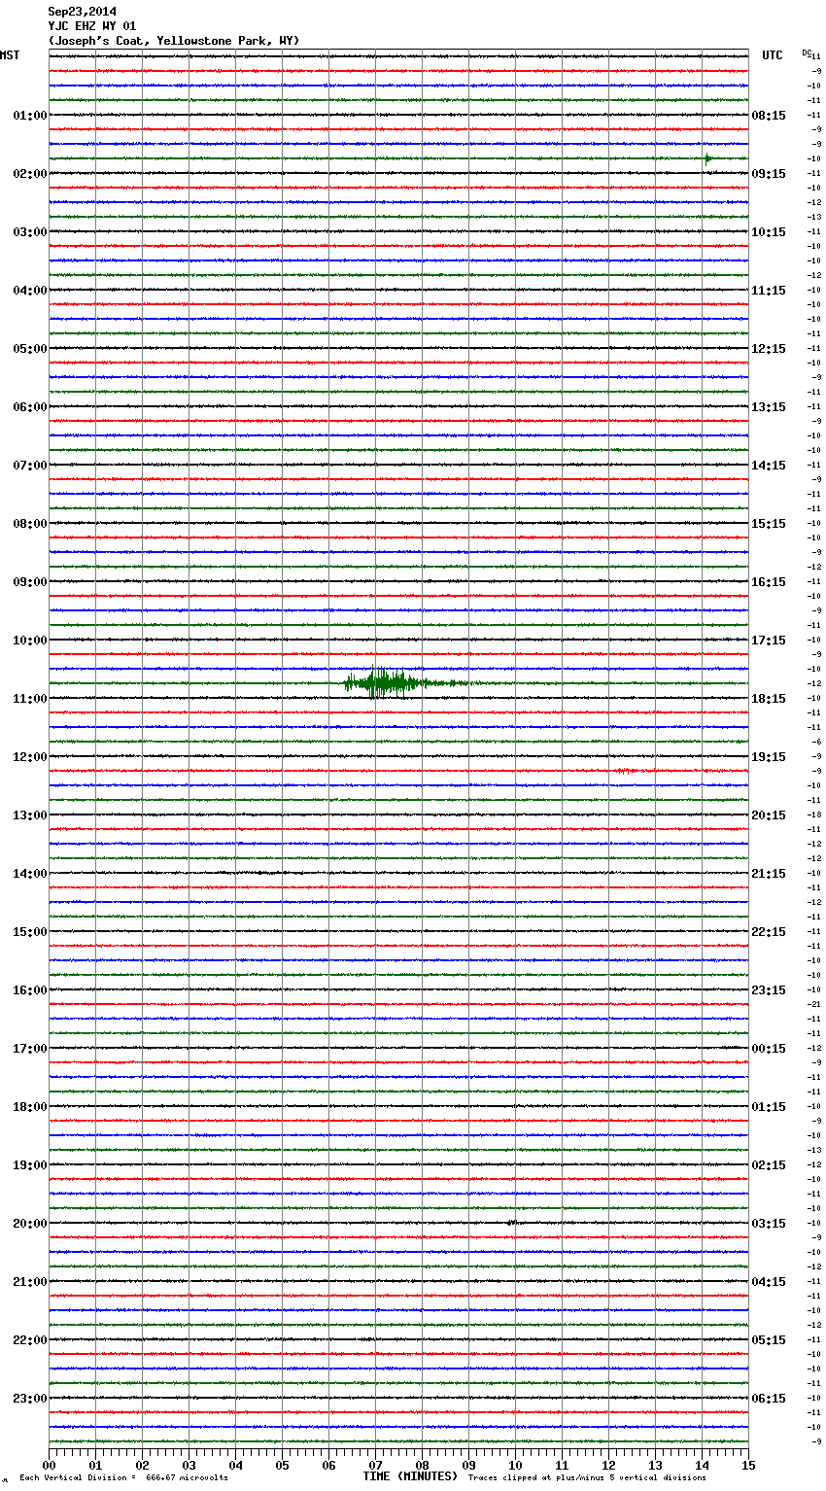826x1491 pixels.
Task: Select the 04:00 MST hour label
Action: tap(30, 291)
